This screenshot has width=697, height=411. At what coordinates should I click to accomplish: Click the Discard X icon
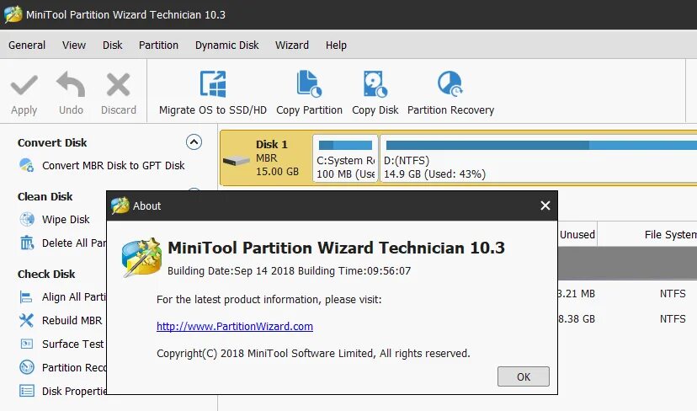[x=118, y=84]
